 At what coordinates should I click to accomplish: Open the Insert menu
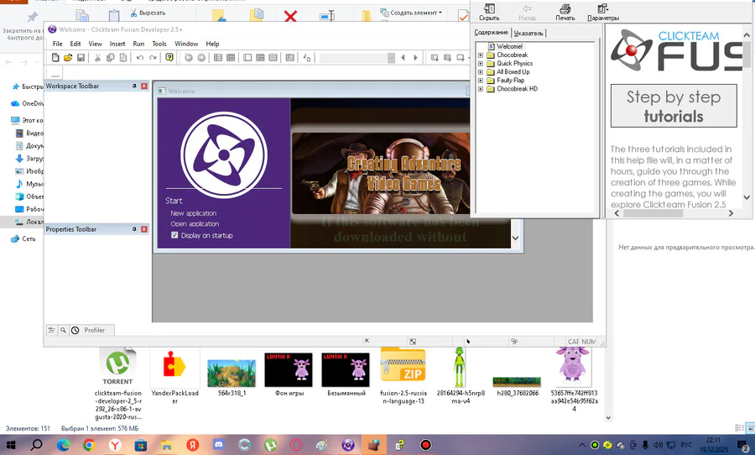(x=117, y=44)
